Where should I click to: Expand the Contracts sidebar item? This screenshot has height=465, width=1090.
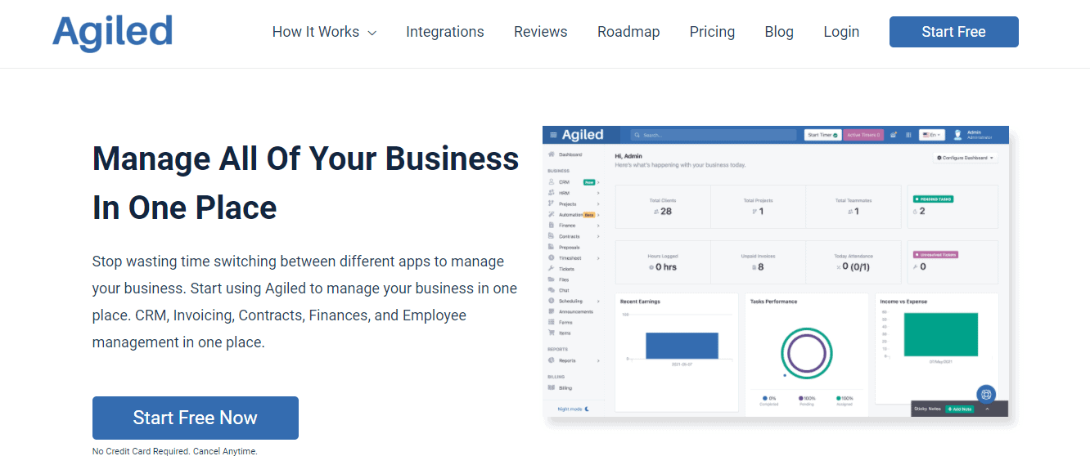tap(573, 236)
